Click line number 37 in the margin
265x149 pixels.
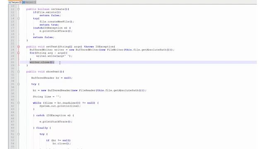(x=12, y=90)
